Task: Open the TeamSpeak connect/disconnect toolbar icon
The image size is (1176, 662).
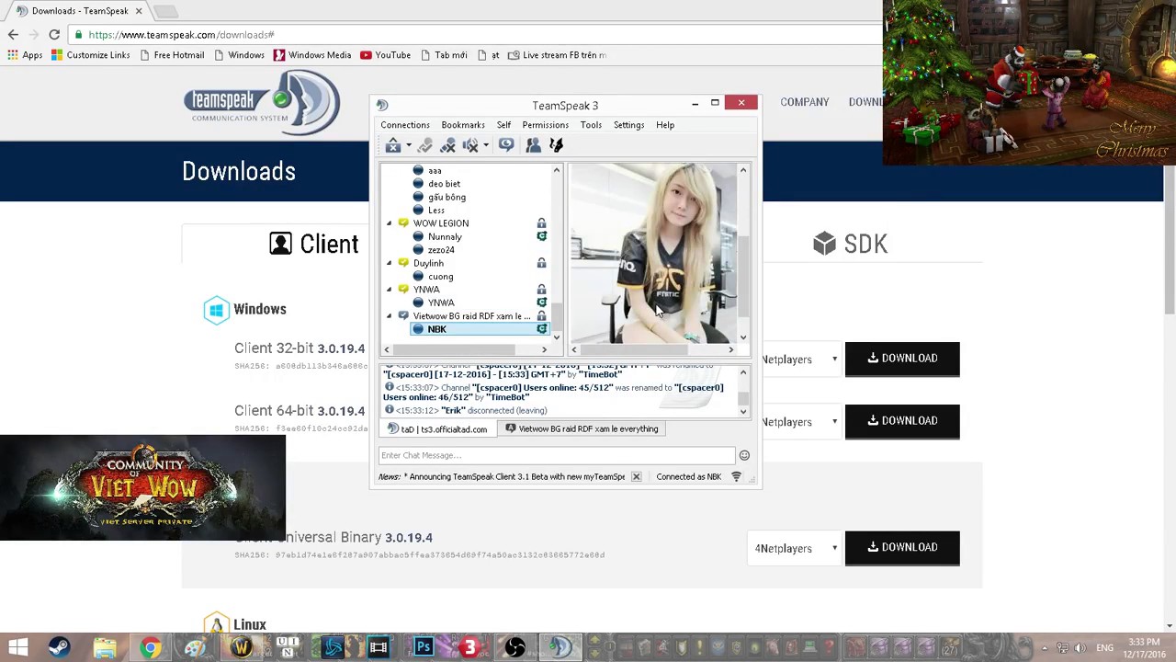Action: [x=393, y=145]
